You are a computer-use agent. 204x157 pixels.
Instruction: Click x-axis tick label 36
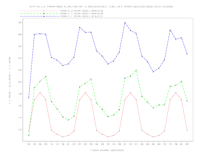97,144
